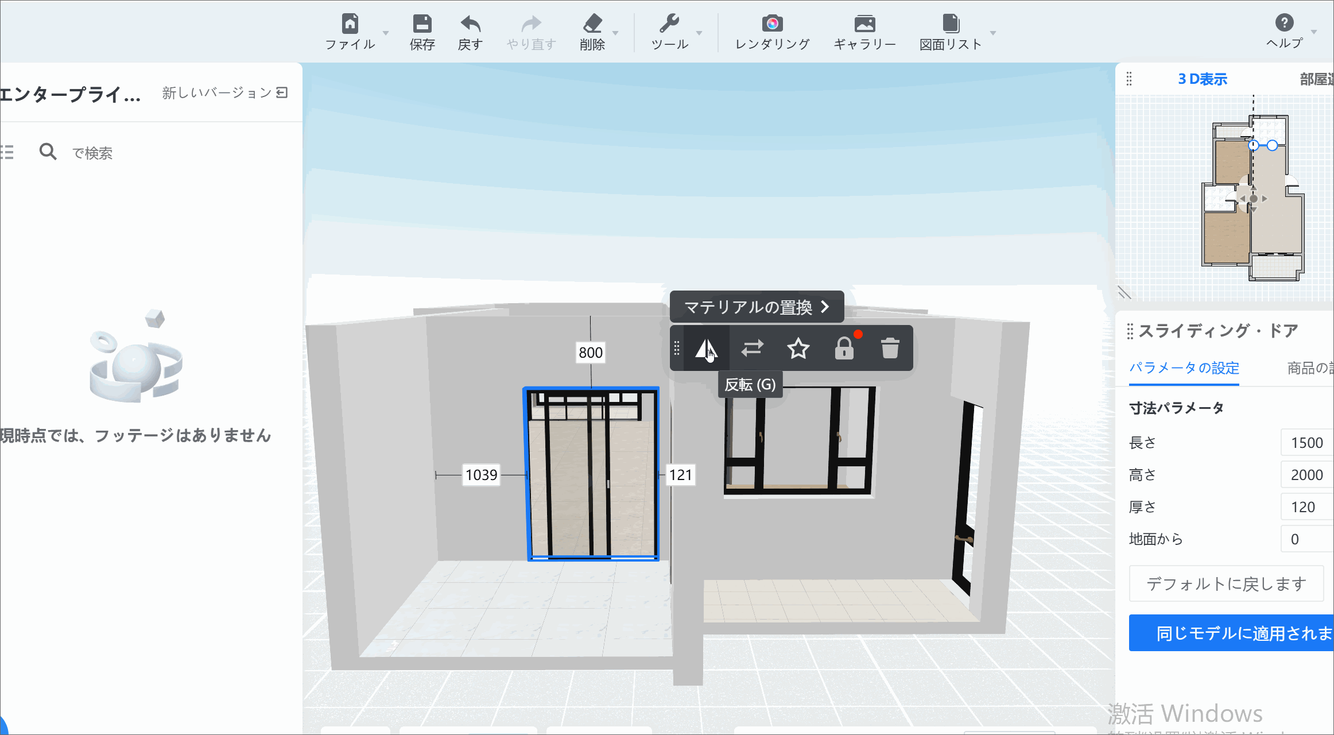
Task: Click the 新しいバージョン link
Action: 224,92
